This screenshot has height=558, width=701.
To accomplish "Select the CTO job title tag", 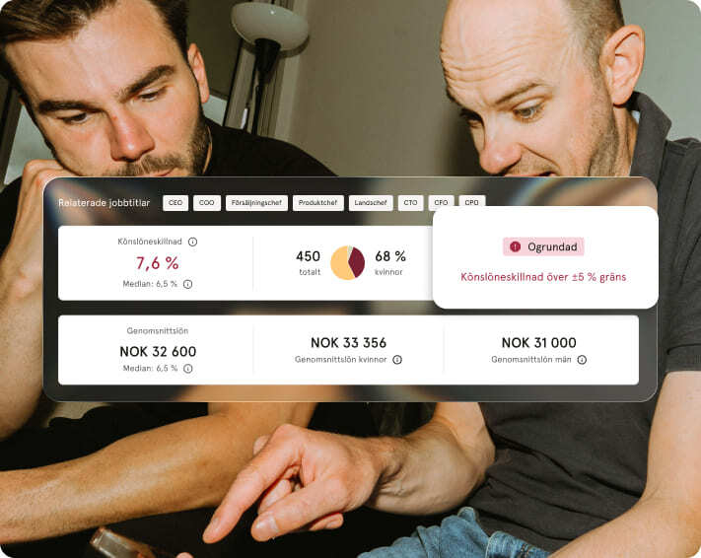I will click(410, 203).
